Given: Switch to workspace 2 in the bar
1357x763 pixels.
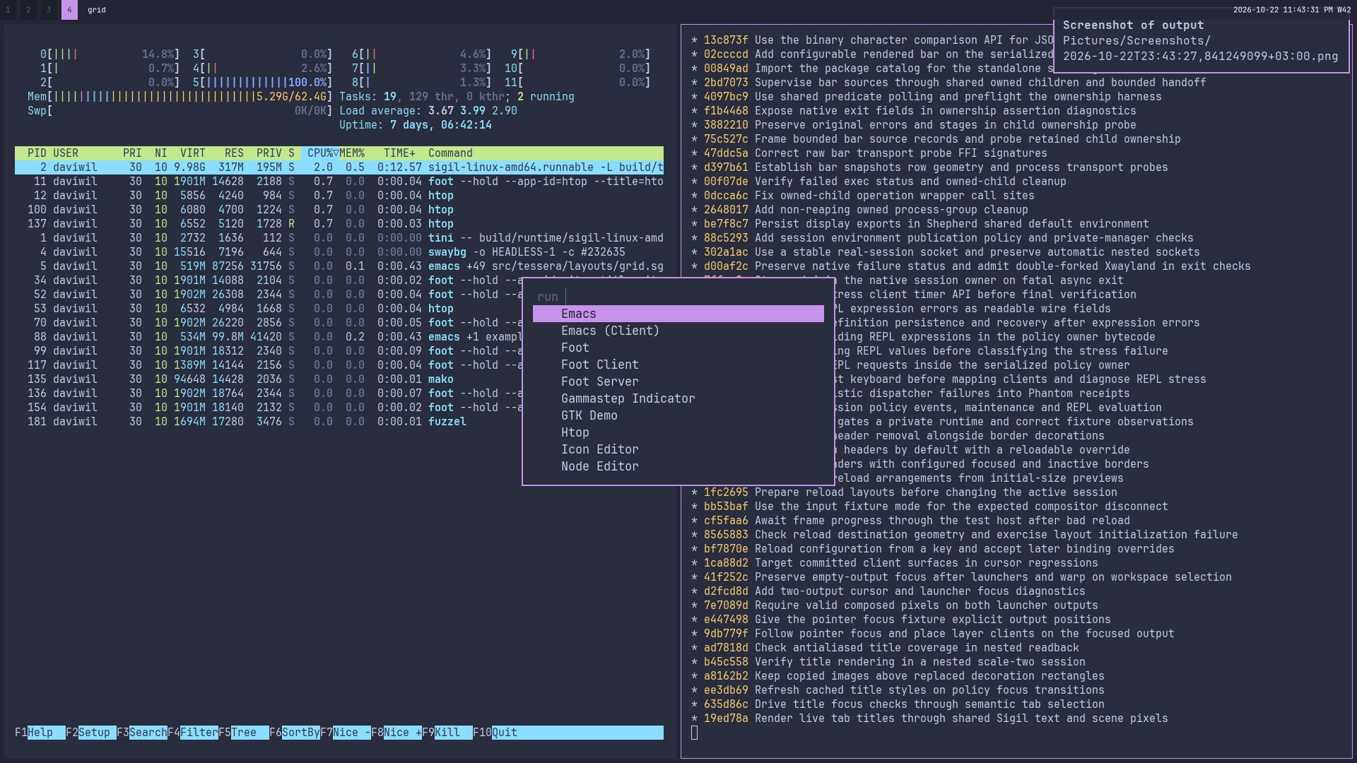Looking at the screenshot, I should 28,10.
